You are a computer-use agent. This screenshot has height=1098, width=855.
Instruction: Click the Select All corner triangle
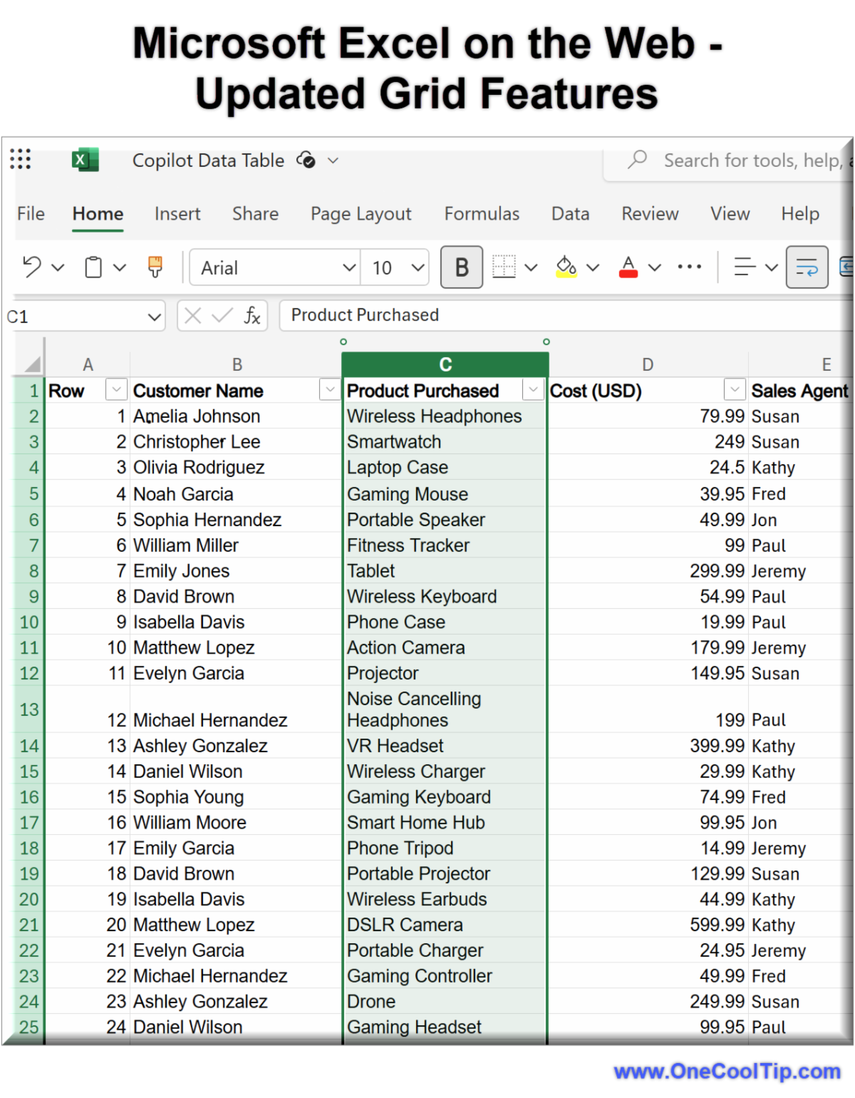click(32, 365)
